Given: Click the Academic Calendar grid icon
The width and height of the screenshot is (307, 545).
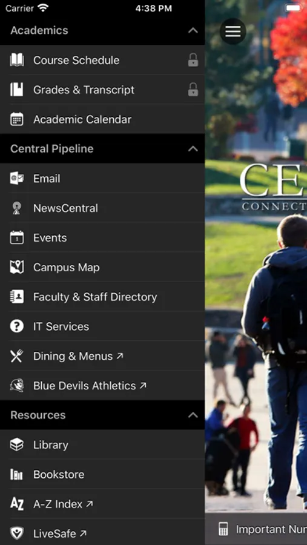Looking at the screenshot, I should point(17,119).
